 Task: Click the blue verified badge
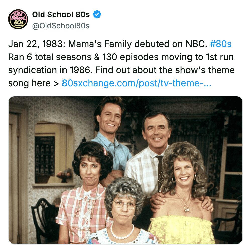(97, 15)
